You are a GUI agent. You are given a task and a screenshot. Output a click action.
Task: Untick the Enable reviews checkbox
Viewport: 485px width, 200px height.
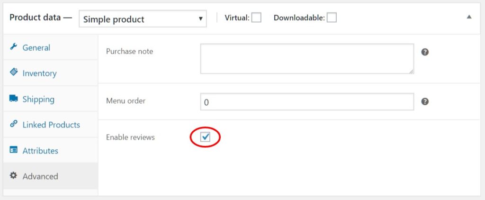[205, 137]
